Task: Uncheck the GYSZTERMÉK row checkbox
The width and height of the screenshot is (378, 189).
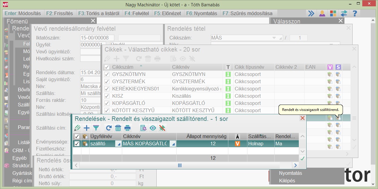Action: [x=107, y=81]
